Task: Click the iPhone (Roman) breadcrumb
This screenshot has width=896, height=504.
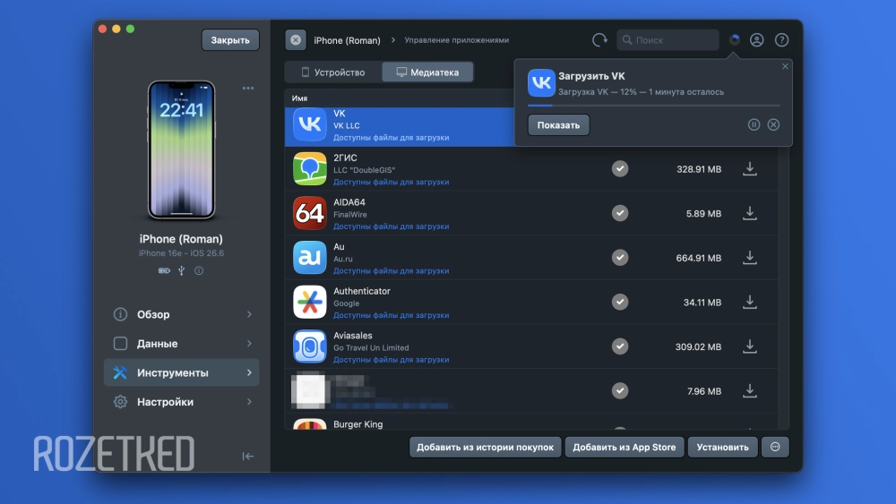Action: 347,40
